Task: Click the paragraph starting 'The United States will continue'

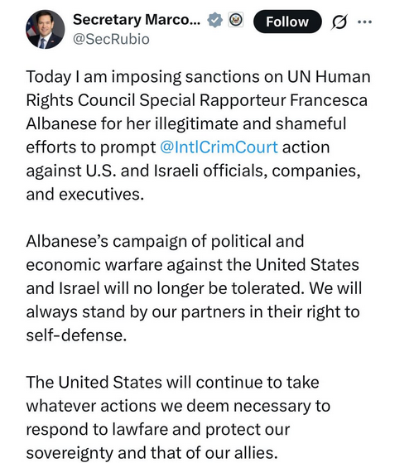Action: pos(178,417)
